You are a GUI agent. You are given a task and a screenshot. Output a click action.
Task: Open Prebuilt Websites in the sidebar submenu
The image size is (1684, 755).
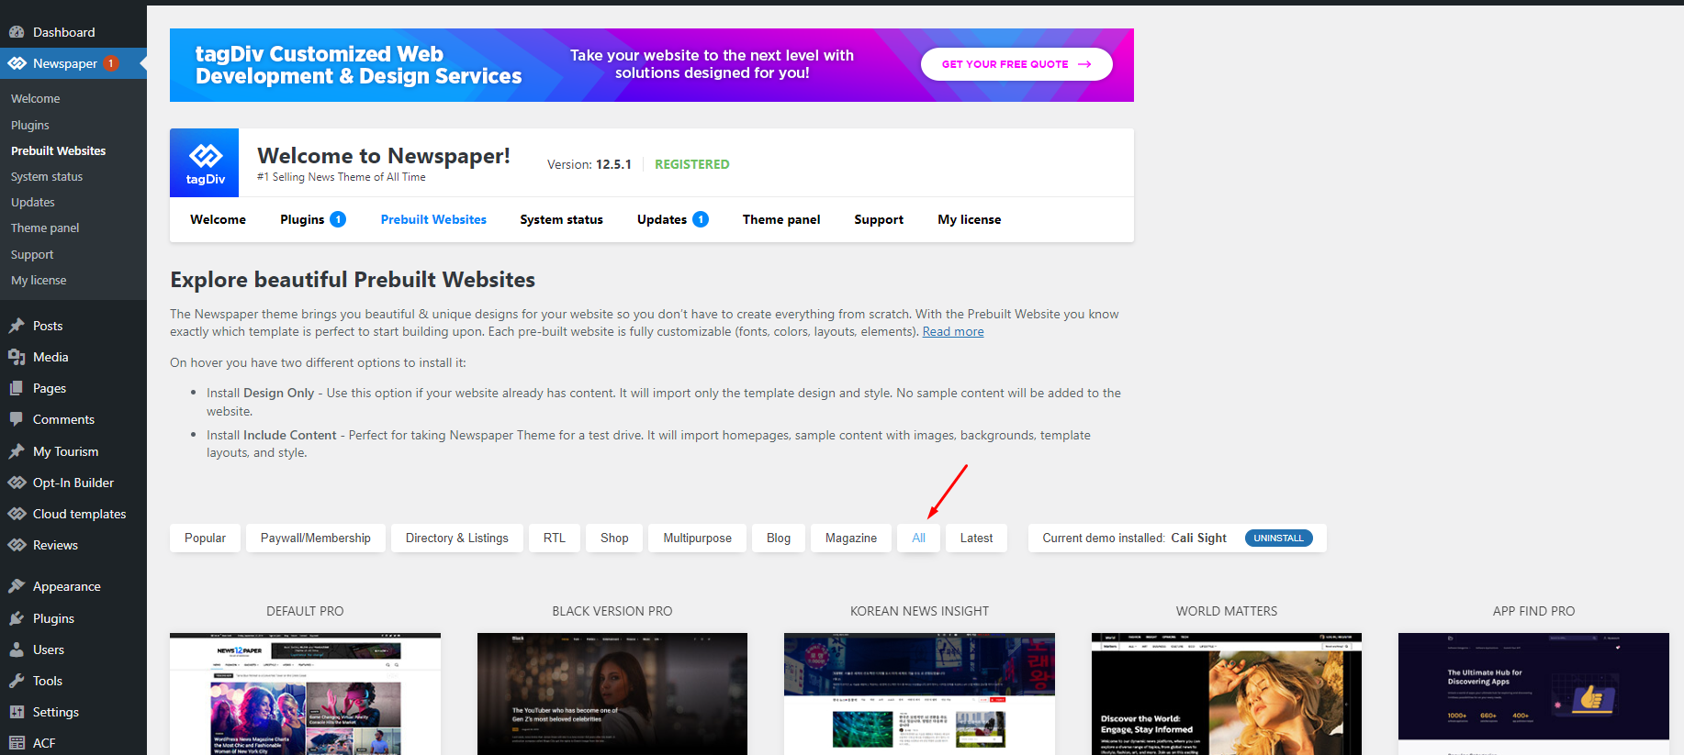(59, 150)
